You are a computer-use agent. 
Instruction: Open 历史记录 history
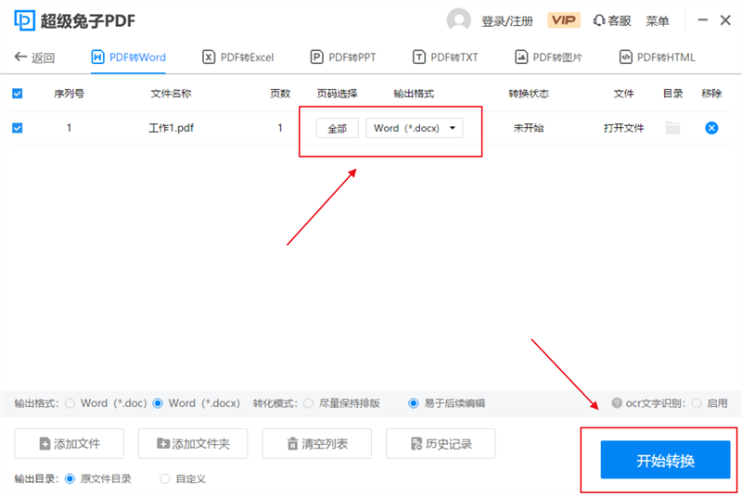pyautogui.click(x=441, y=443)
